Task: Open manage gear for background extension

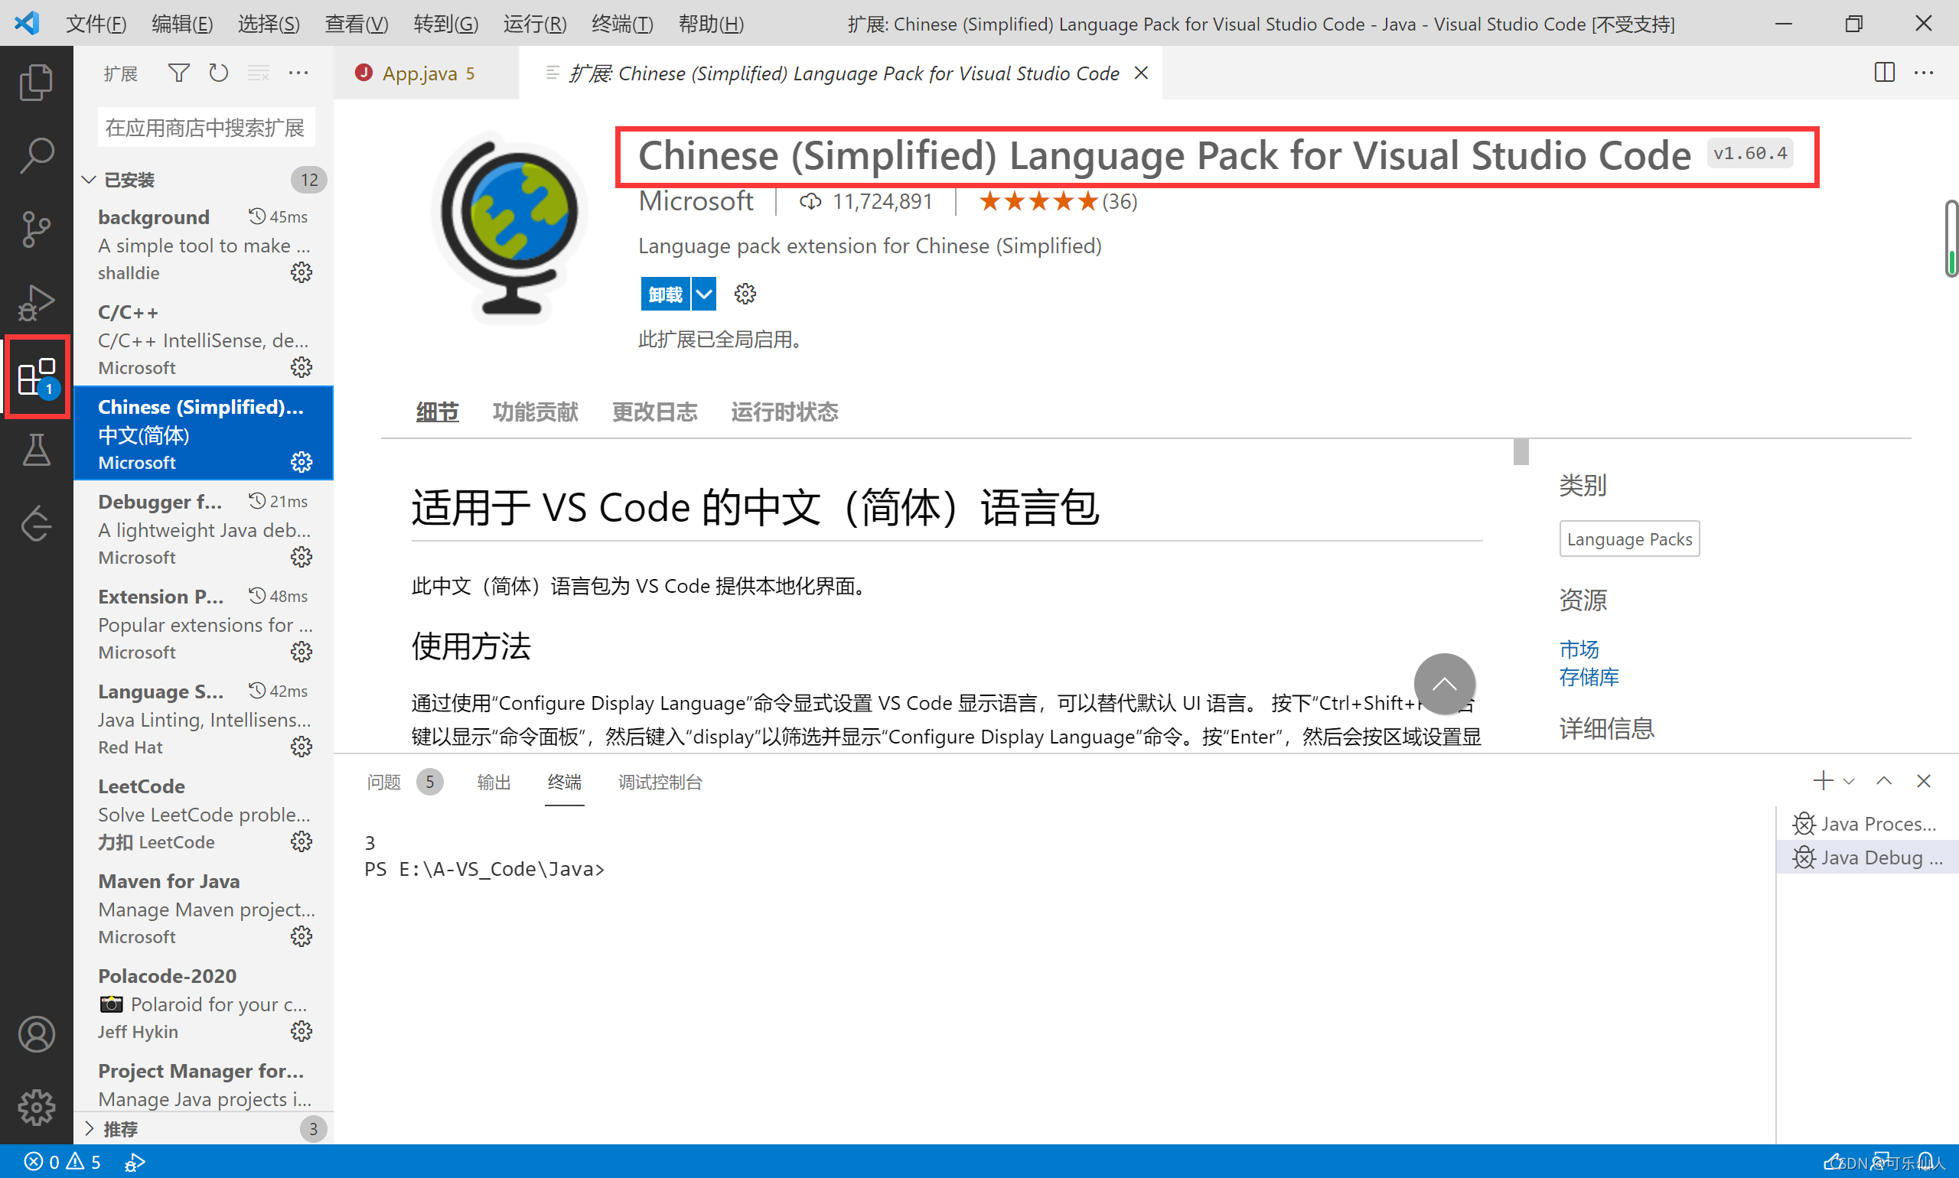Action: coord(301,273)
